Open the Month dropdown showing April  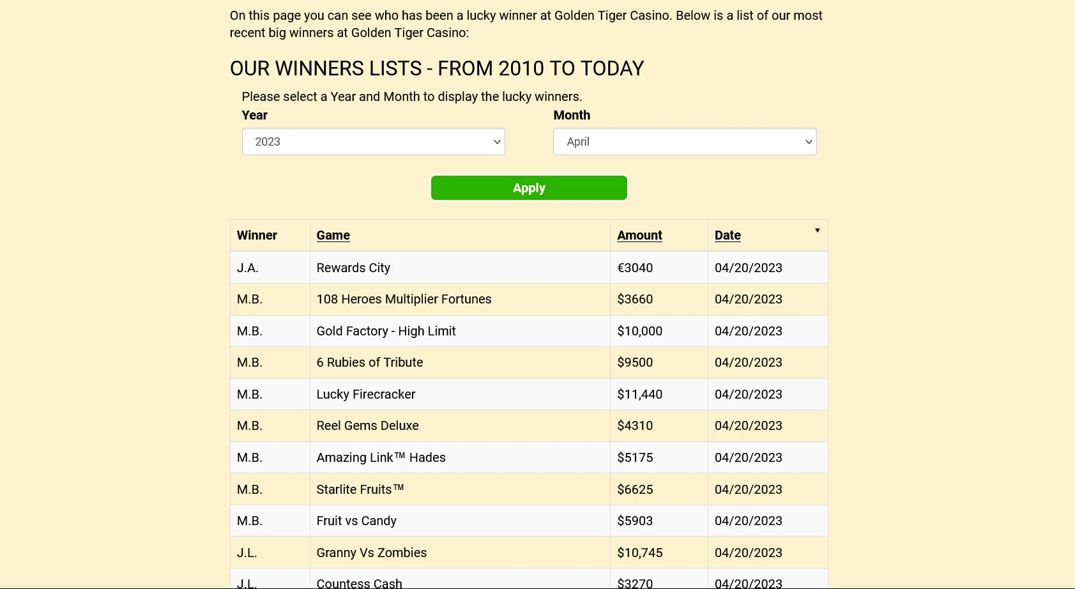(685, 142)
